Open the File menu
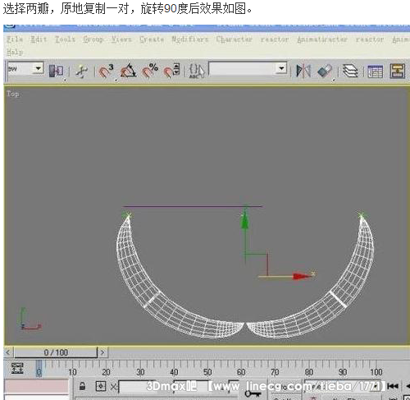 point(15,39)
